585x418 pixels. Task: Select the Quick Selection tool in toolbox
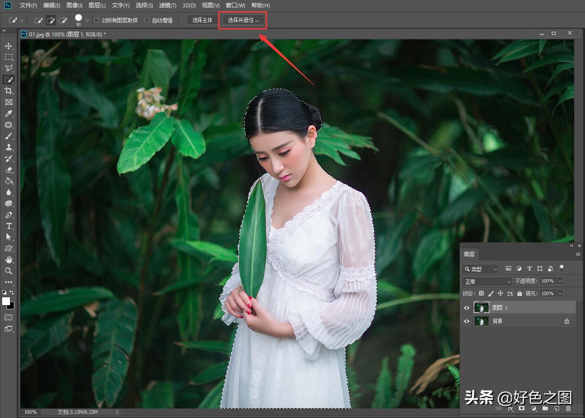tap(9, 80)
